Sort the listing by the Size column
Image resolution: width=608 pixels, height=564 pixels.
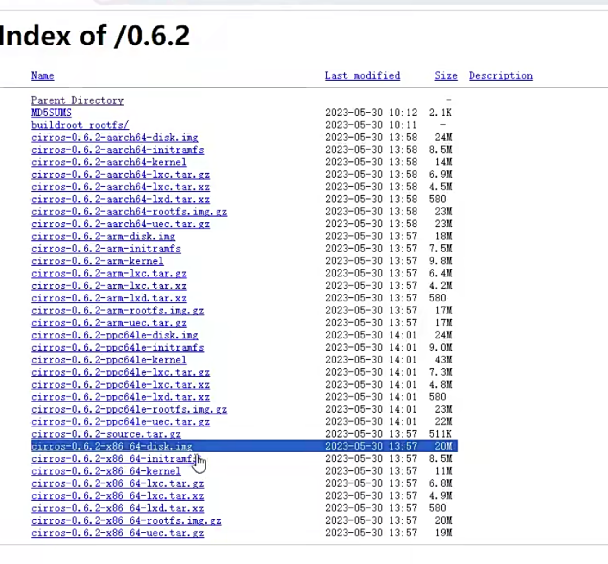(446, 75)
